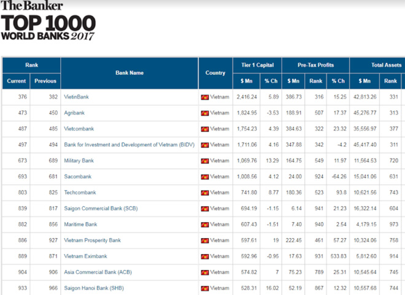Open Asia Commercial Bank (ACB) link
Image resolution: width=405 pixels, height=295 pixels.
(98, 272)
